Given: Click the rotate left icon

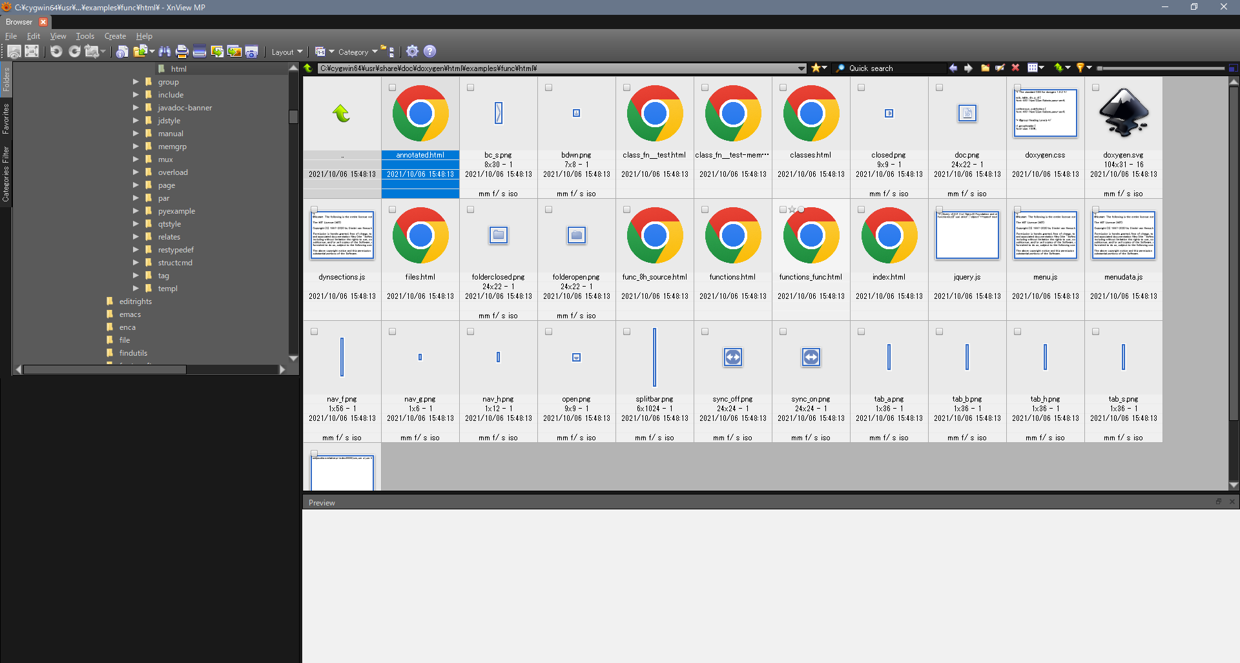Looking at the screenshot, I should tap(56, 52).
